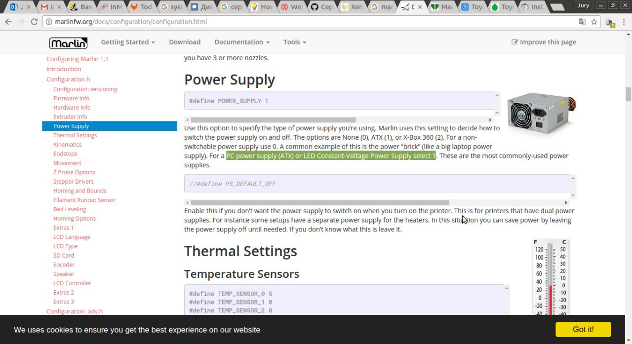Dismiss cookie notice with Got it! button
The height and width of the screenshot is (344, 632).
coord(583,329)
